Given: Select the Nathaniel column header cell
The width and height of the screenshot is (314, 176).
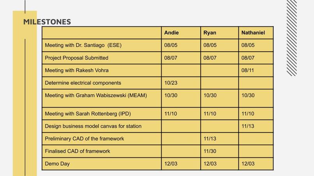Looking at the screenshot, I should point(256,33).
